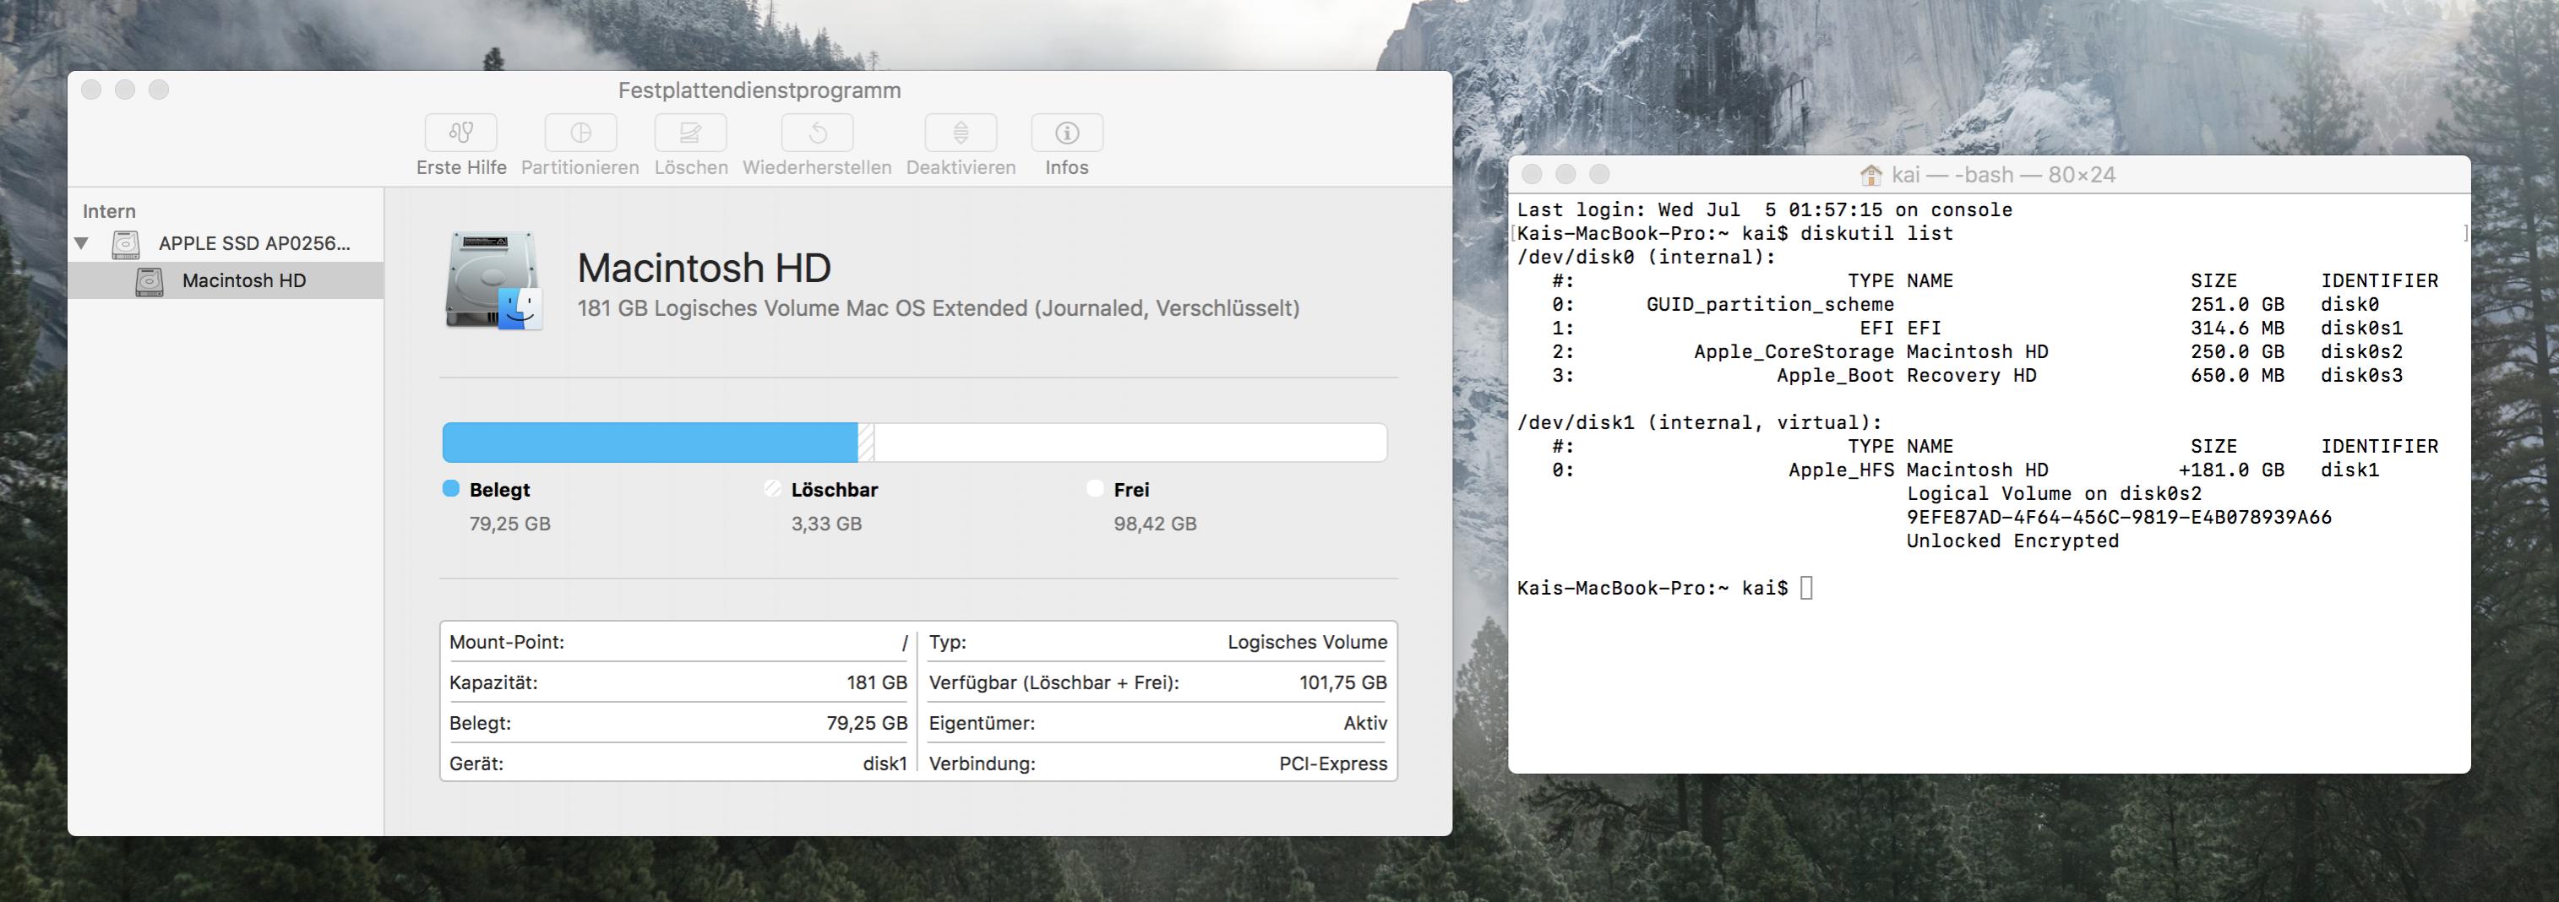2559x902 pixels.
Task: Click the Löschbar legend dot
Action: pos(773,489)
